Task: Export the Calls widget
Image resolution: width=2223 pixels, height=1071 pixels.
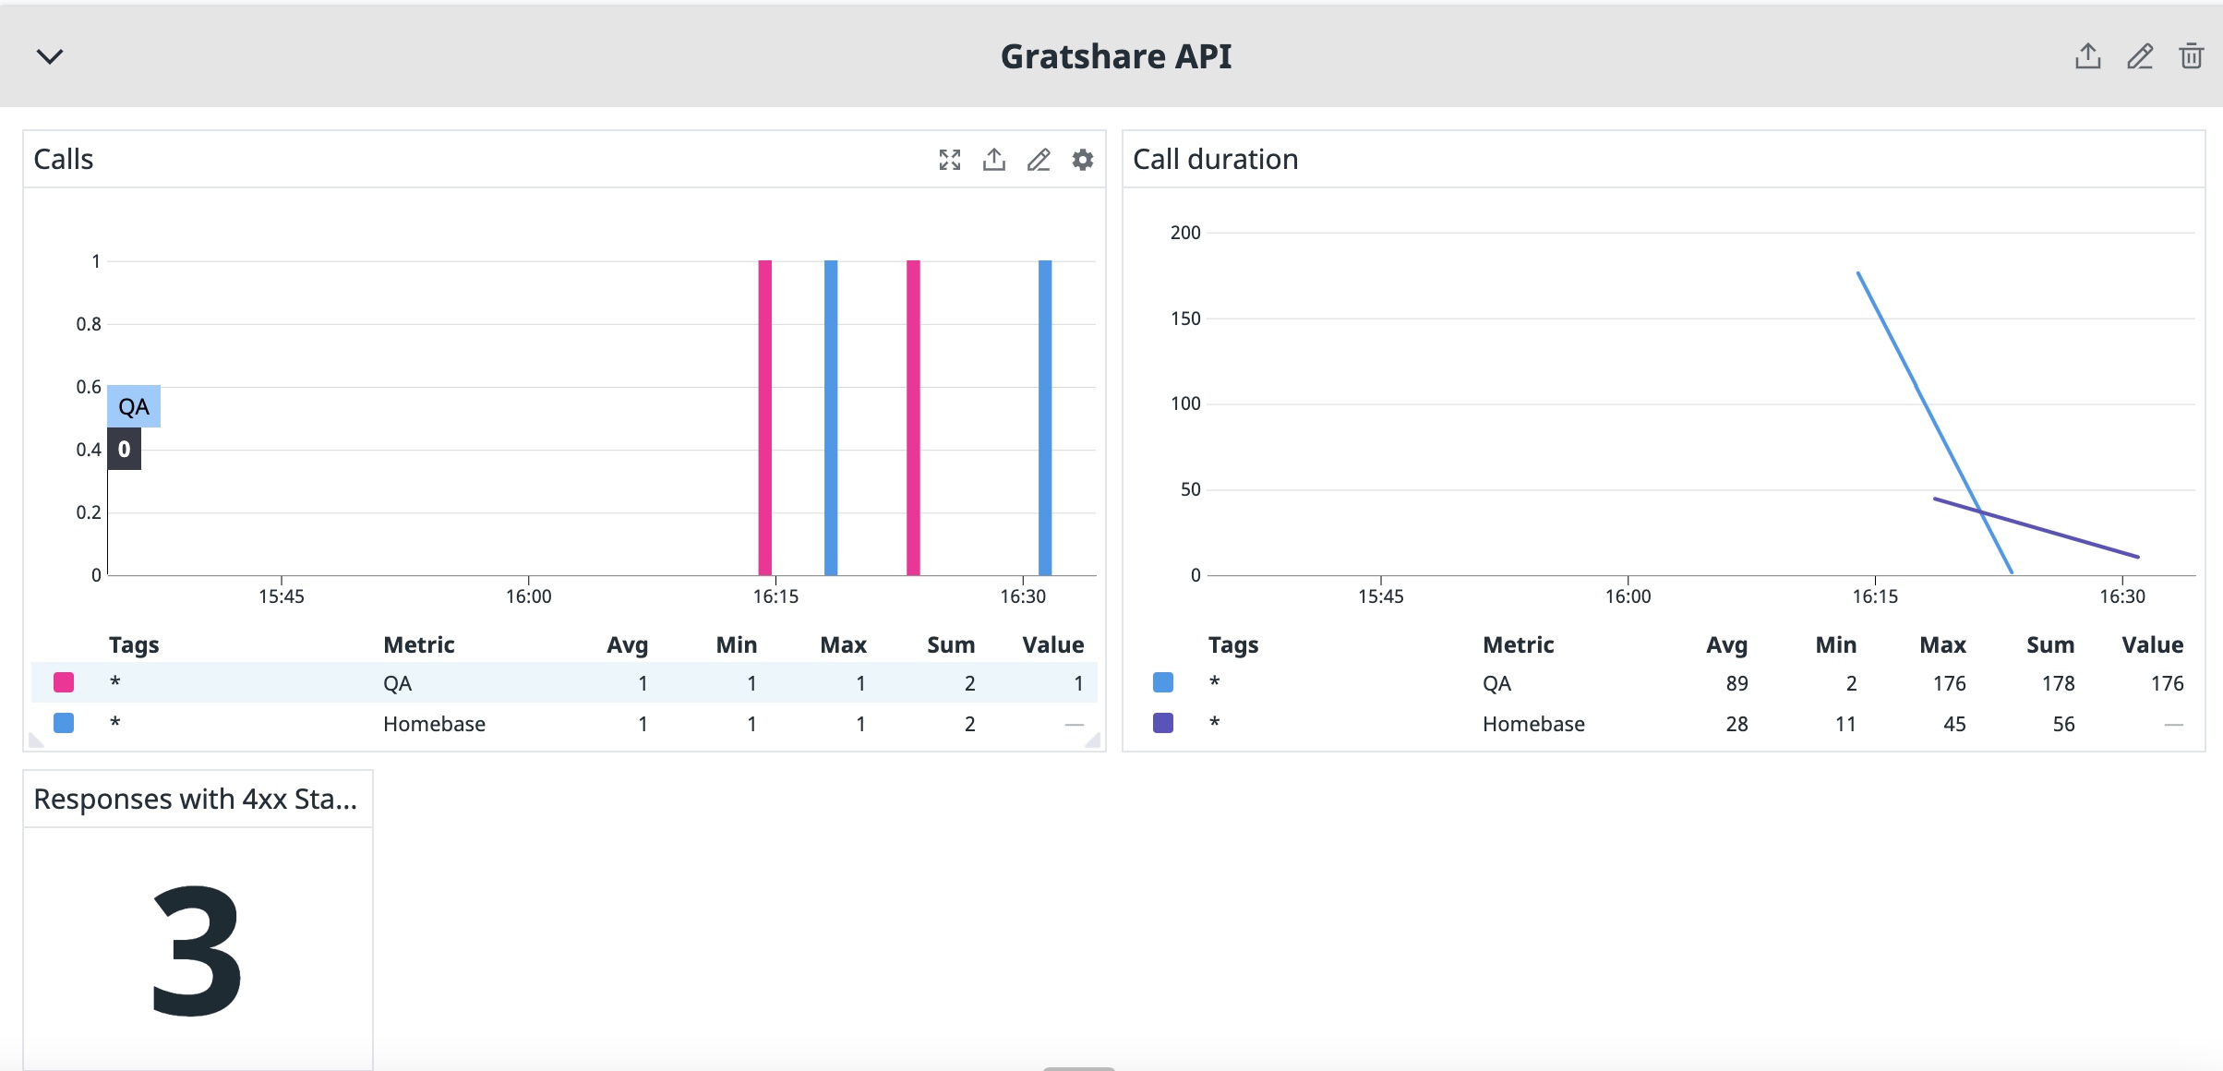Action: 994,160
